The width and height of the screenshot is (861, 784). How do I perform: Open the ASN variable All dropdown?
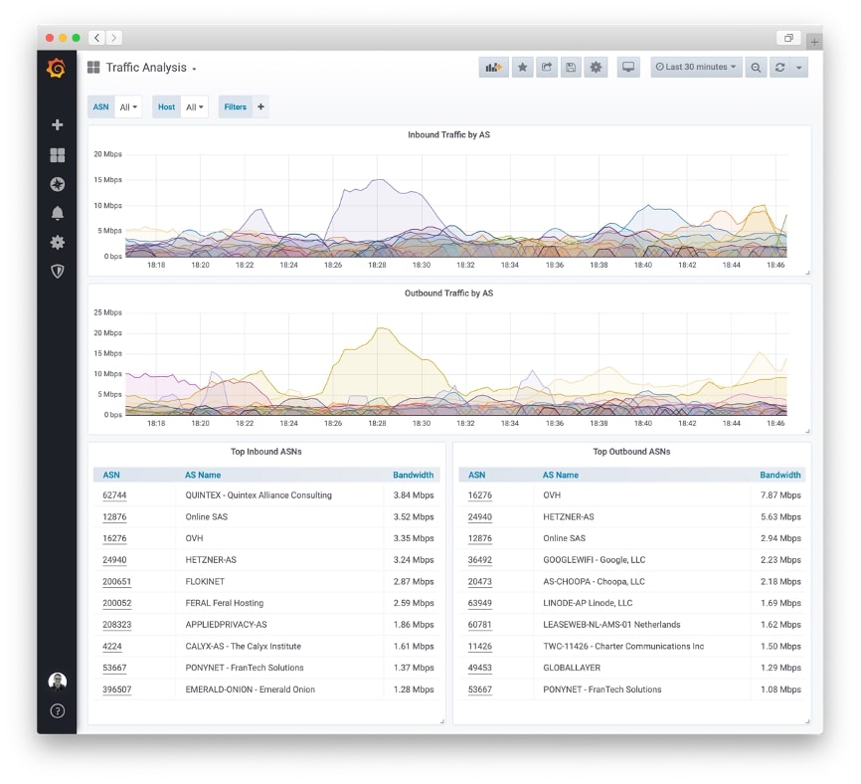click(128, 107)
